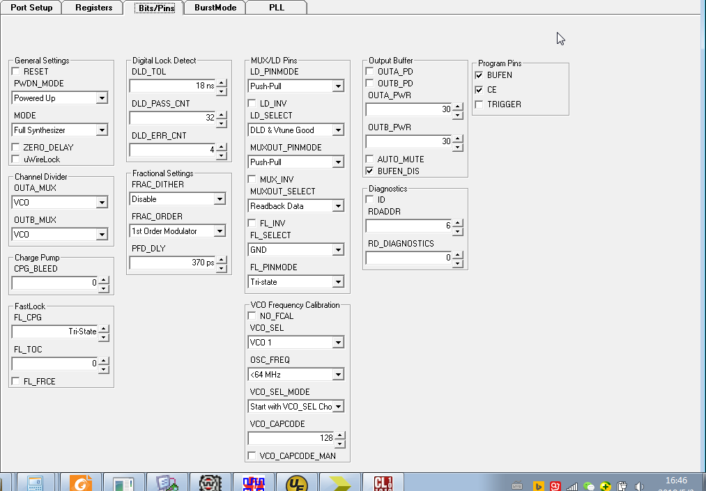Click the power plug tray icon
This screenshot has width=706, height=491.
(622, 486)
